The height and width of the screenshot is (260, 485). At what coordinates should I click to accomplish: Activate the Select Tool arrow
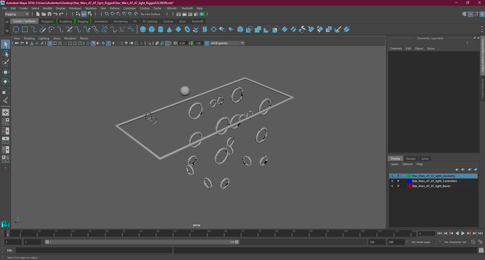point(6,44)
